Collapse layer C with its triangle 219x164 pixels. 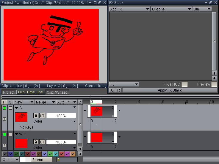(x=16, y=108)
